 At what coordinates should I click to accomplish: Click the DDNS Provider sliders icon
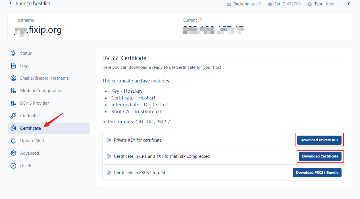click(13, 103)
